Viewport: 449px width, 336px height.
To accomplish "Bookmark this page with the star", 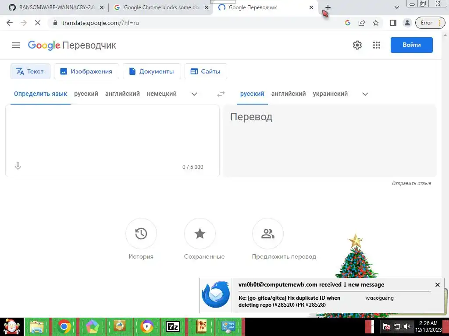I will pyautogui.click(x=376, y=23).
